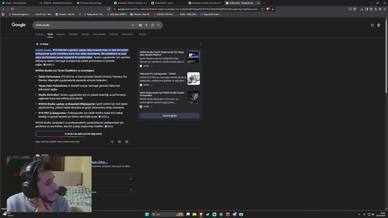Click 'Tümünü göster' button
Image resolution: width=388 pixels, height=218 pixels.
coord(170,116)
